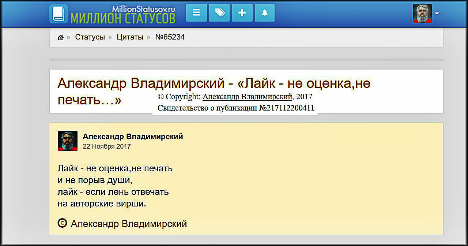
Task: Open 'Статусы' breadcrumb link
Action: pyautogui.click(x=90, y=37)
